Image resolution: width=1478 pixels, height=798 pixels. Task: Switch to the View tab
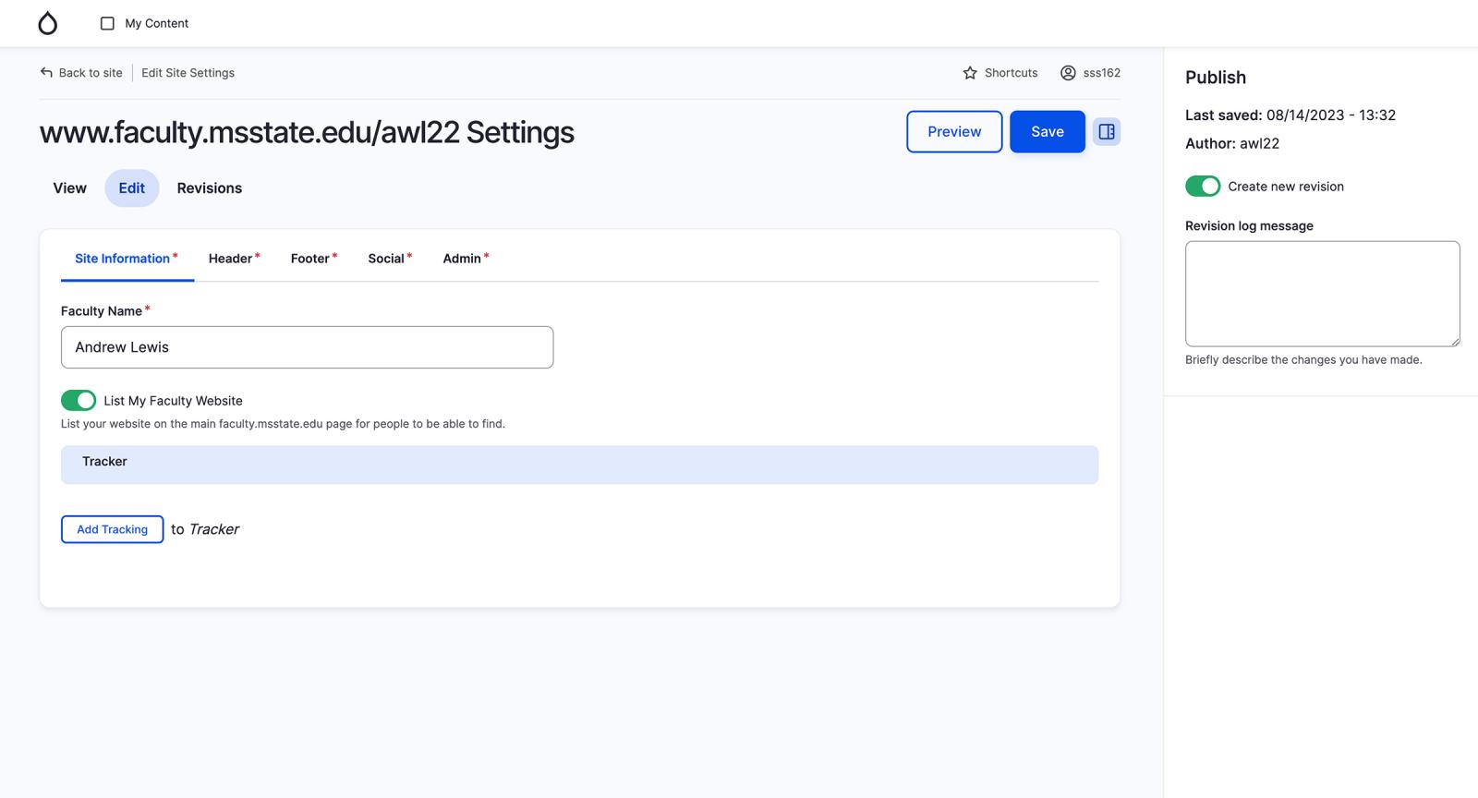pyautogui.click(x=70, y=188)
